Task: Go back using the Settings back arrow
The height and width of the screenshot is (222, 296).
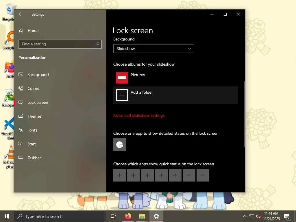Action: point(21,14)
